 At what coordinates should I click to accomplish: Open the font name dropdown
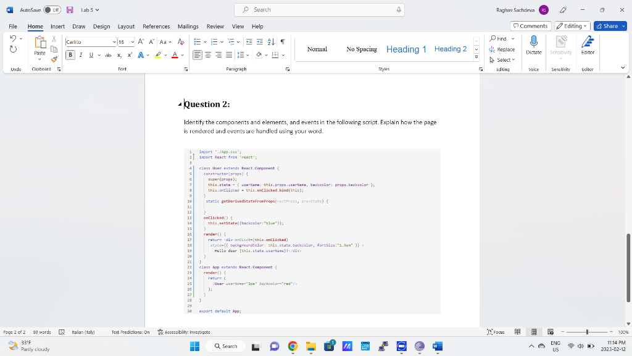[114, 42]
